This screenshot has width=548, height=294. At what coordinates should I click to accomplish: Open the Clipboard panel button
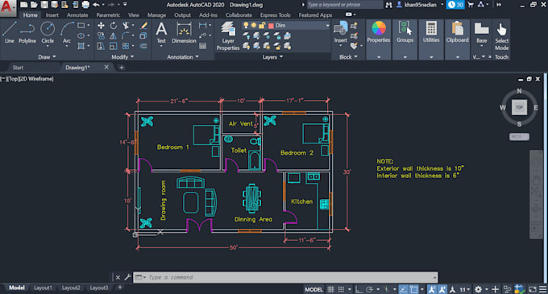pos(457,39)
